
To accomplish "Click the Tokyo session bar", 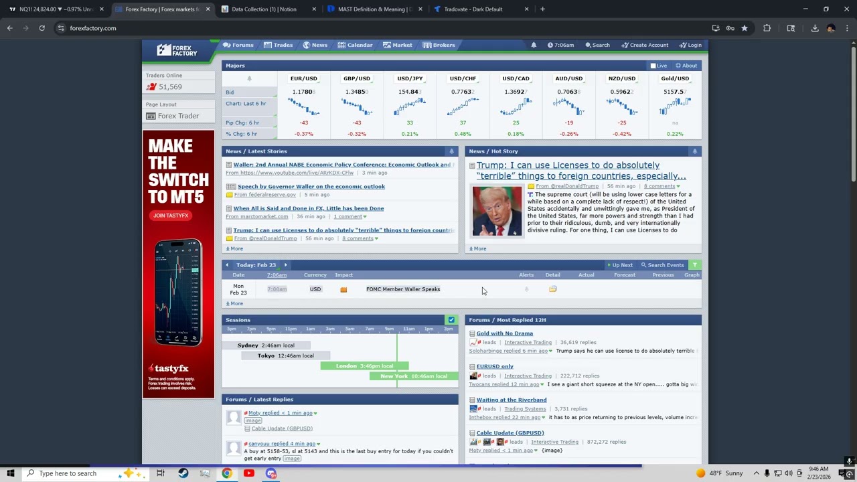I will (286, 355).
